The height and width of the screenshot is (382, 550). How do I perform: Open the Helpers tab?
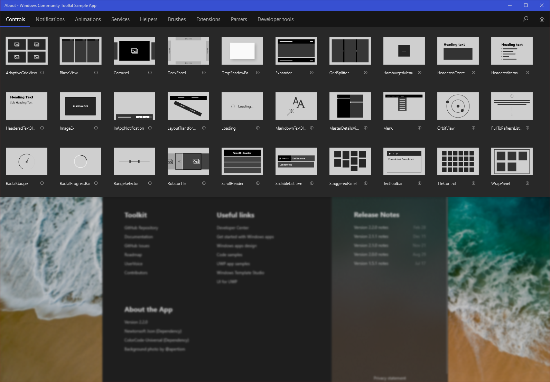pos(149,19)
